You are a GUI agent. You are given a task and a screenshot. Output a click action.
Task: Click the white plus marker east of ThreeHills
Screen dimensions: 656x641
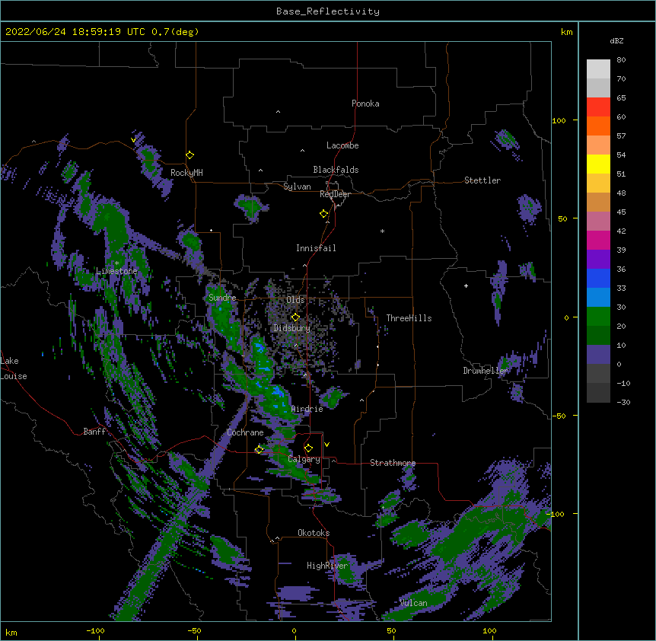point(466,285)
